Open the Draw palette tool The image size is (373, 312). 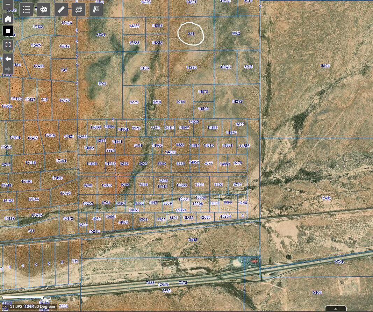(44, 10)
